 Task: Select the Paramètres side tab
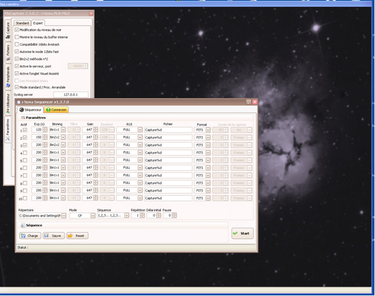[x=8, y=130]
